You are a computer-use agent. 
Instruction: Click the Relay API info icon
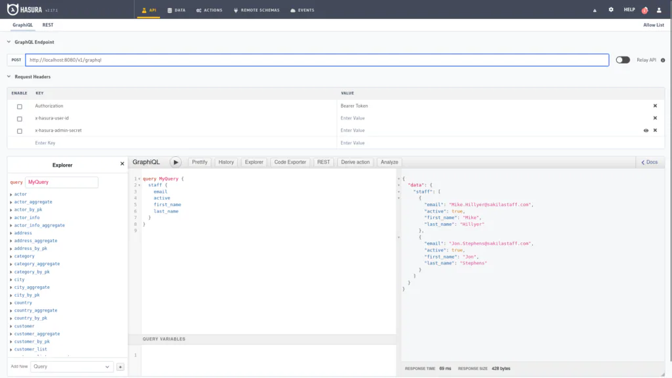663,60
